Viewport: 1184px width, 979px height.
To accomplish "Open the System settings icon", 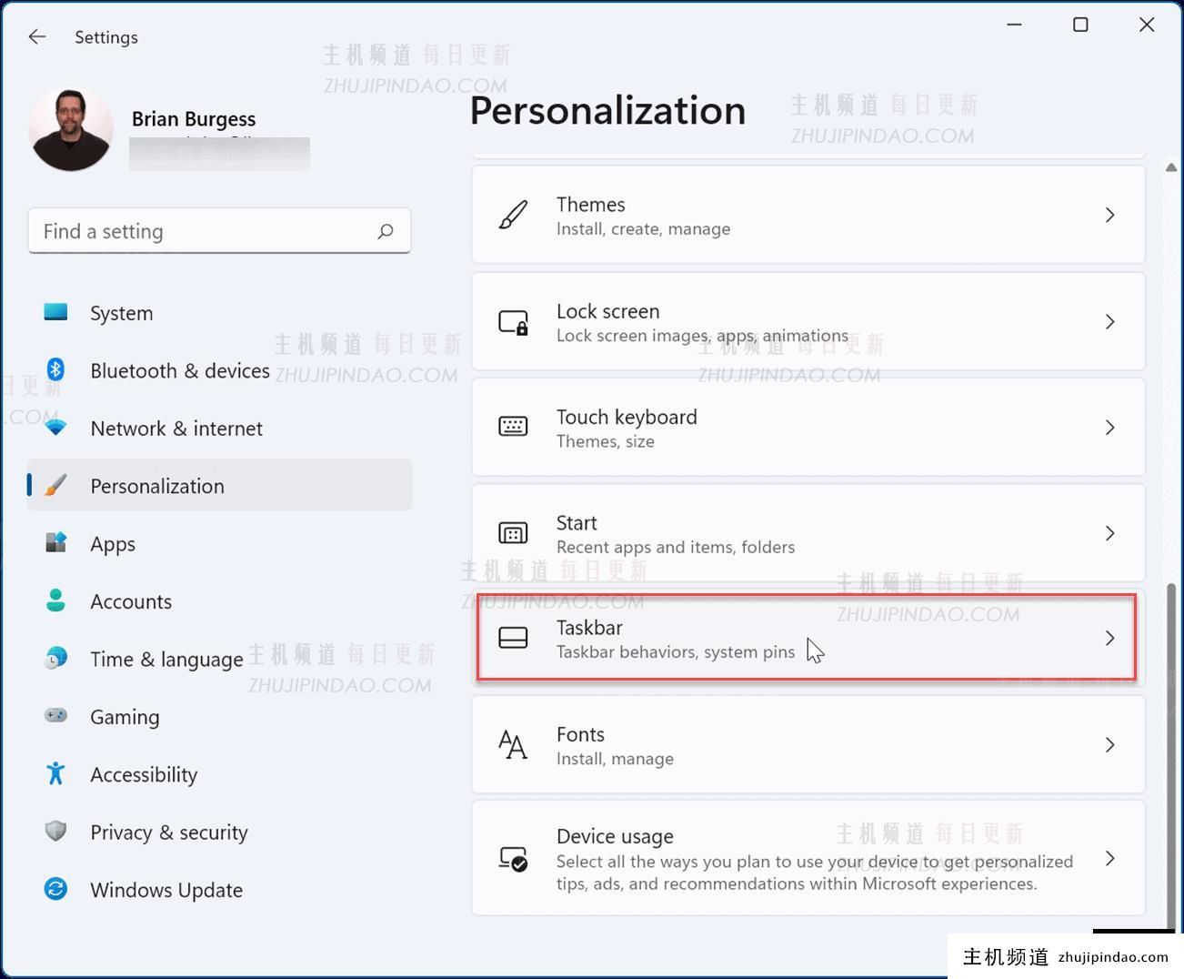I will coord(55,312).
